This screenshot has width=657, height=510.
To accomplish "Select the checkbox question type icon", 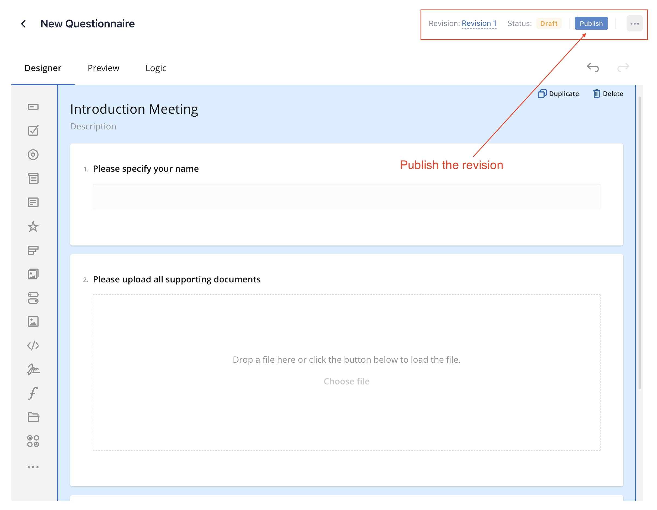I will point(33,130).
